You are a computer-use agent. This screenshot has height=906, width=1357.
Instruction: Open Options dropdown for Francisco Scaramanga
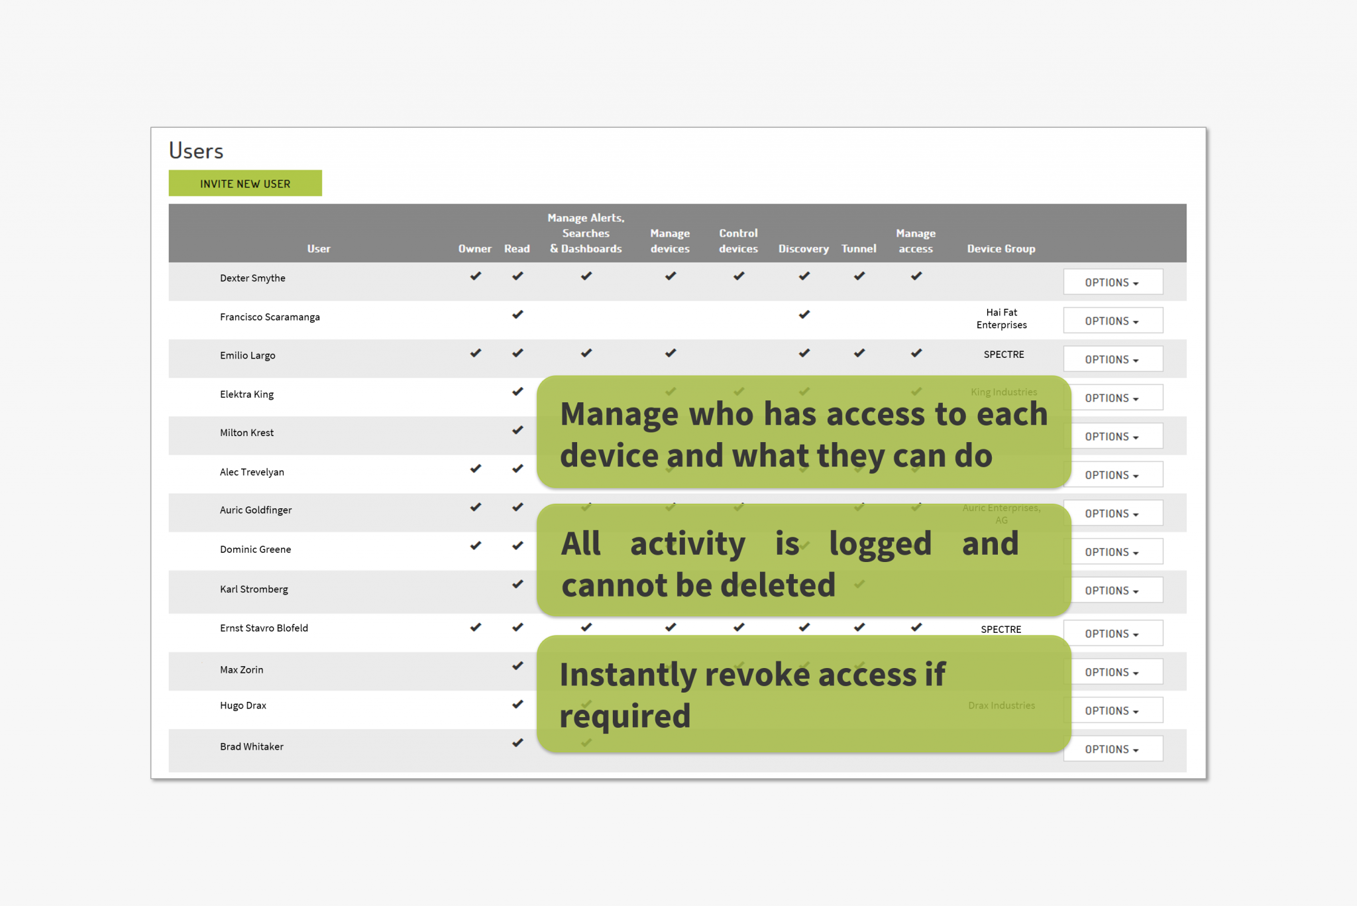pyautogui.click(x=1113, y=321)
